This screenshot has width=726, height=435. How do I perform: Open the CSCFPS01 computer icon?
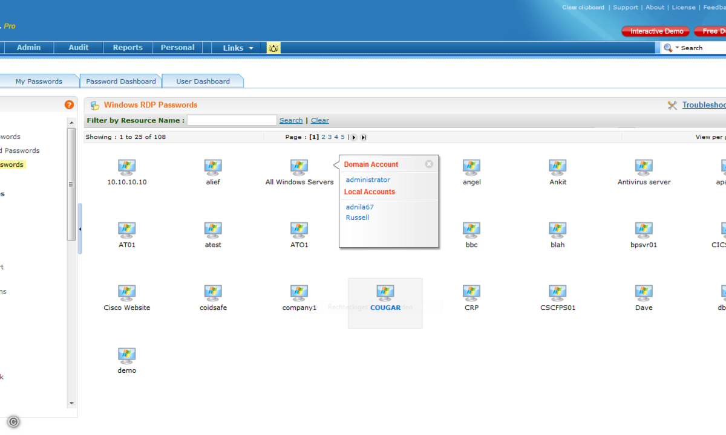[x=558, y=292]
